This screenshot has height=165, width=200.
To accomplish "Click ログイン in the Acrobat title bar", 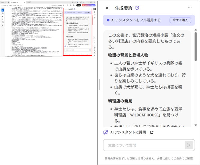I will 82,2.
